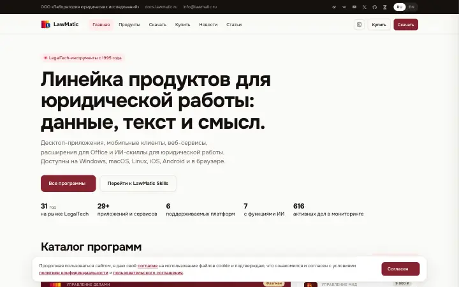Open the согласие link in cookie banner
The height and width of the screenshot is (287, 459).
[147, 265]
